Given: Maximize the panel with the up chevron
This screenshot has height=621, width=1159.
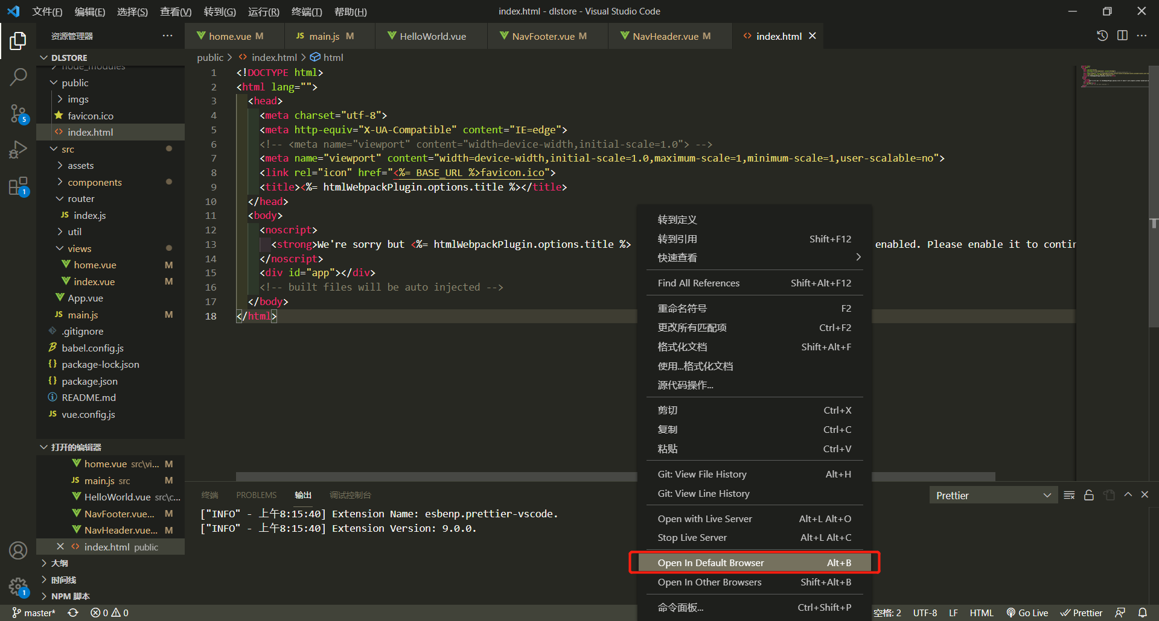Looking at the screenshot, I should pos(1128,494).
